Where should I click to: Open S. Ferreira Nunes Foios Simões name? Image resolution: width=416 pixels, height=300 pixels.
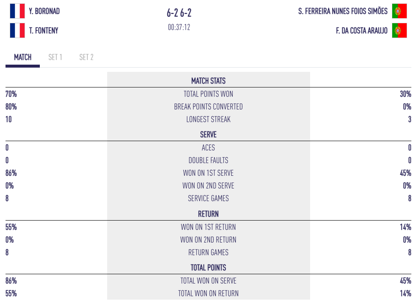(343, 11)
